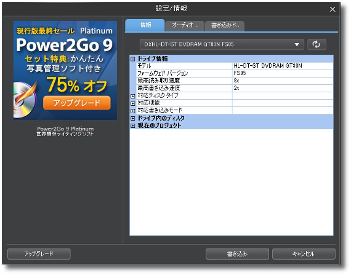This screenshot has width=351, height=275.
Task: Click the Power2Go 9 Platinum caption text
Action: tap(65, 129)
